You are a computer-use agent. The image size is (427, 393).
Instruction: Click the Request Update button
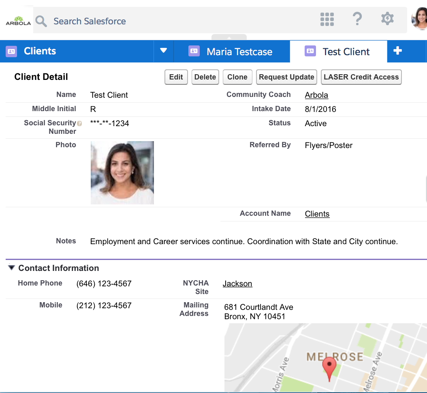[x=286, y=77]
